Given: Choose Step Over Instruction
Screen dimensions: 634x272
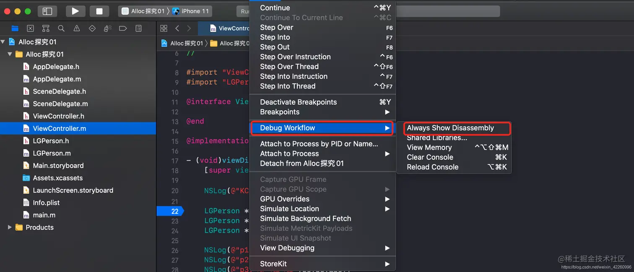Looking at the screenshot, I should 323,57.
